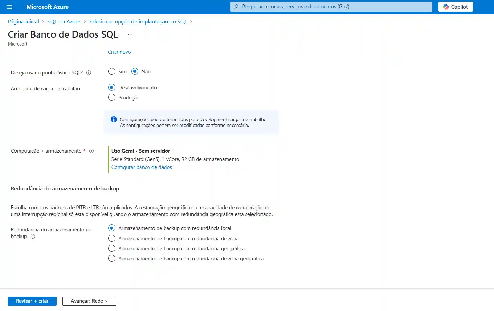Click Avançar: Rede button
The width and height of the screenshot is (494, 311).
(89, 301)
